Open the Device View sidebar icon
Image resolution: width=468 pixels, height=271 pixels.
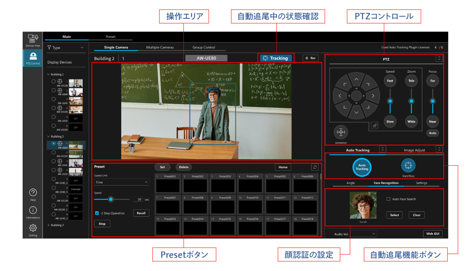pos(33,39)
